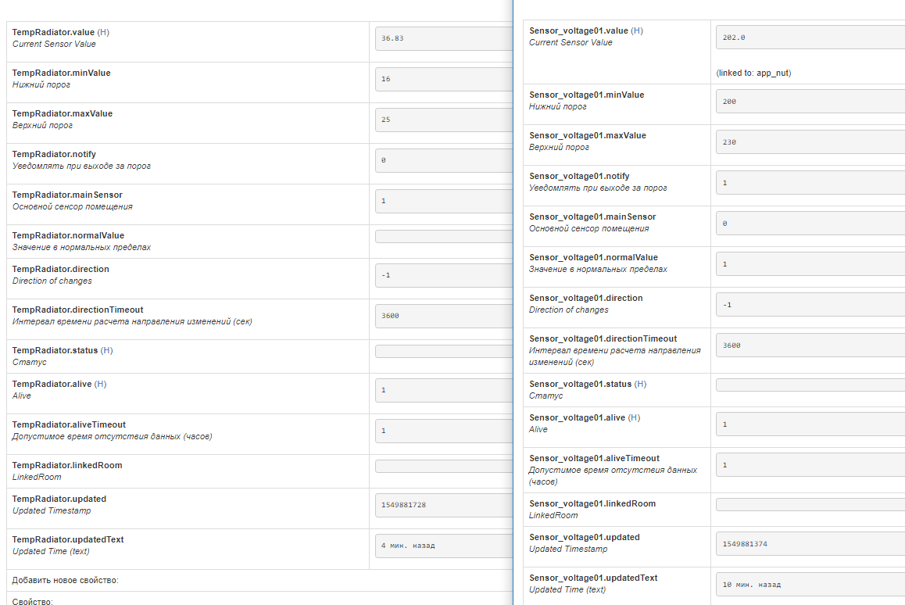Select the Sensor_voltage01.notify input

pos(810,183)
